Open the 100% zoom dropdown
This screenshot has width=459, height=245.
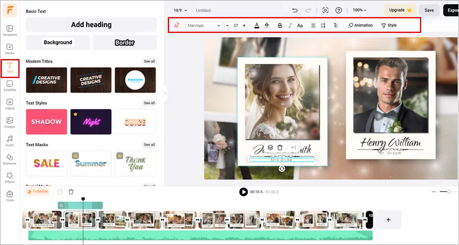[360, 10]
